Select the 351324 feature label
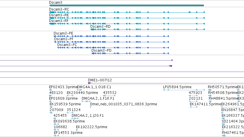 click(x=74, y=110)
